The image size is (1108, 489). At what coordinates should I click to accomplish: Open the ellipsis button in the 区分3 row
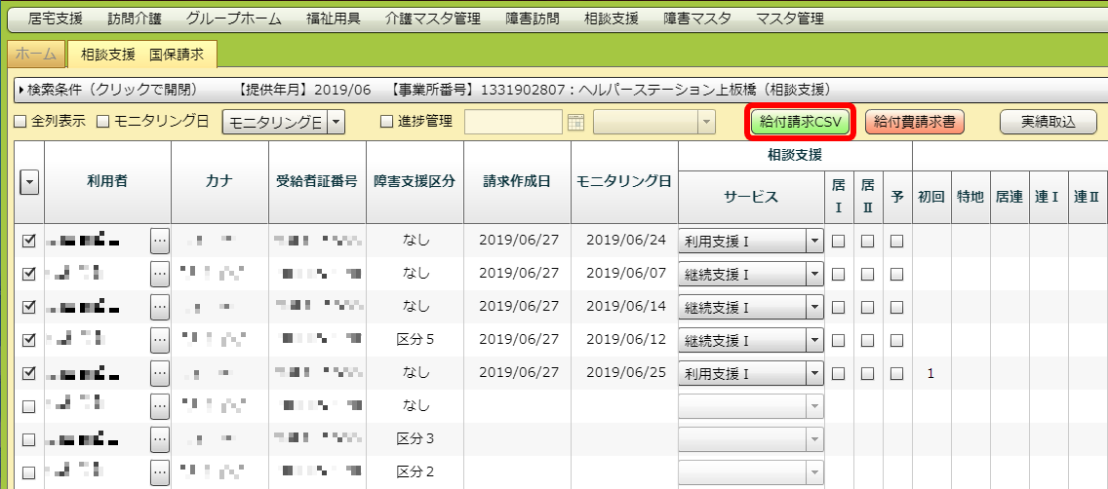click(160, 439)
